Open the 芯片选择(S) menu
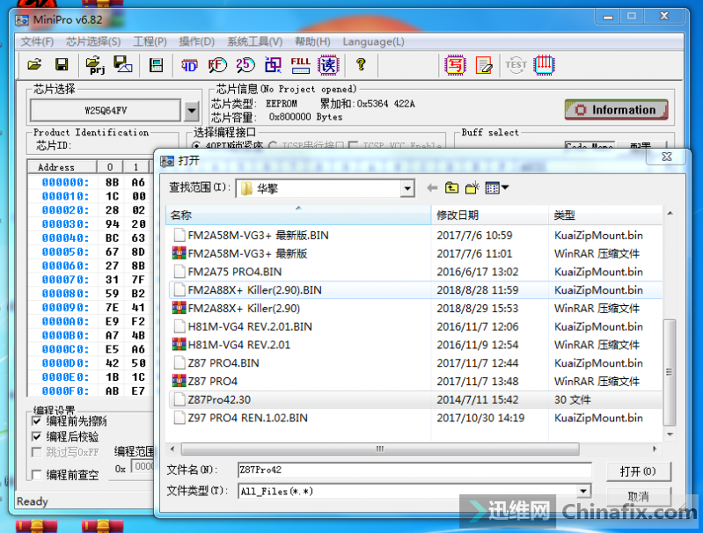Viewport: 703px width, 533px height. pyautogui.click(x=93, y=41)
